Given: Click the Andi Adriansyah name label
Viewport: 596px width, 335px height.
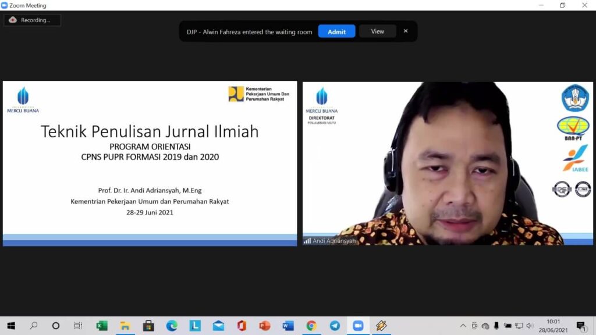Looking at the screenshot, I should click(x=334, y=241).
